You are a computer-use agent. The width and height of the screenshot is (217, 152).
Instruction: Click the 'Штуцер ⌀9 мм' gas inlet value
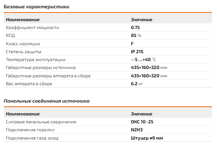click(147, 138)
